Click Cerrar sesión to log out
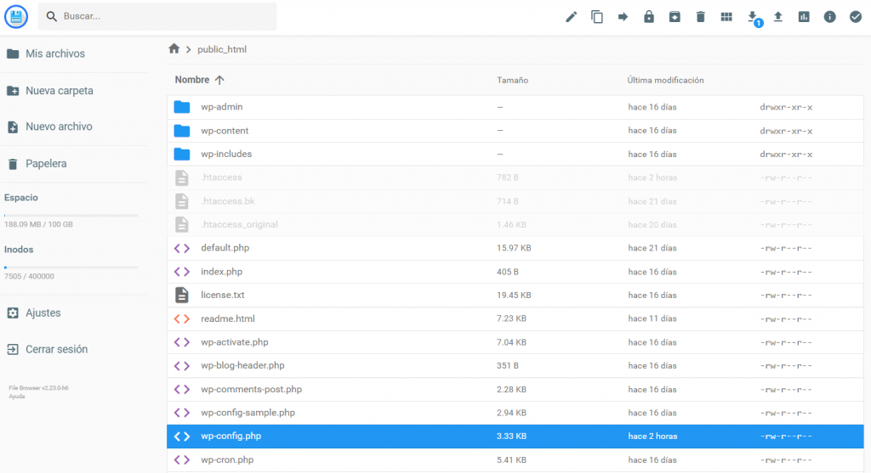Image resolution: width=871 pixels, height=473 pixels. click(x=56, y=349)
